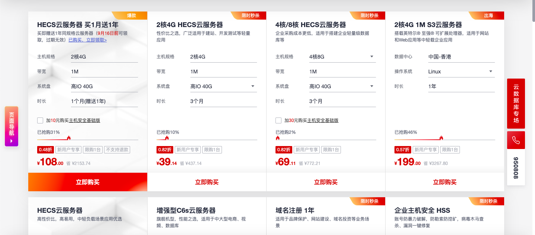Click the 2核4G HECS云服务器 card title
Viewport: 535px width, 235px height.
click(190, 25)
